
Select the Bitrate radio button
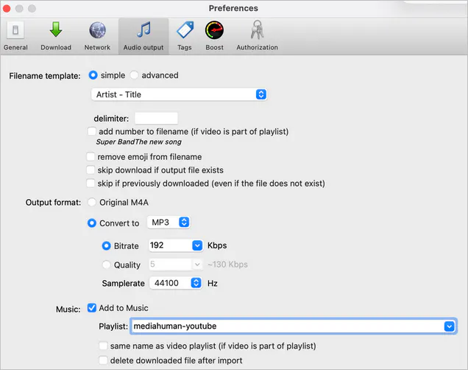[106, 246]
